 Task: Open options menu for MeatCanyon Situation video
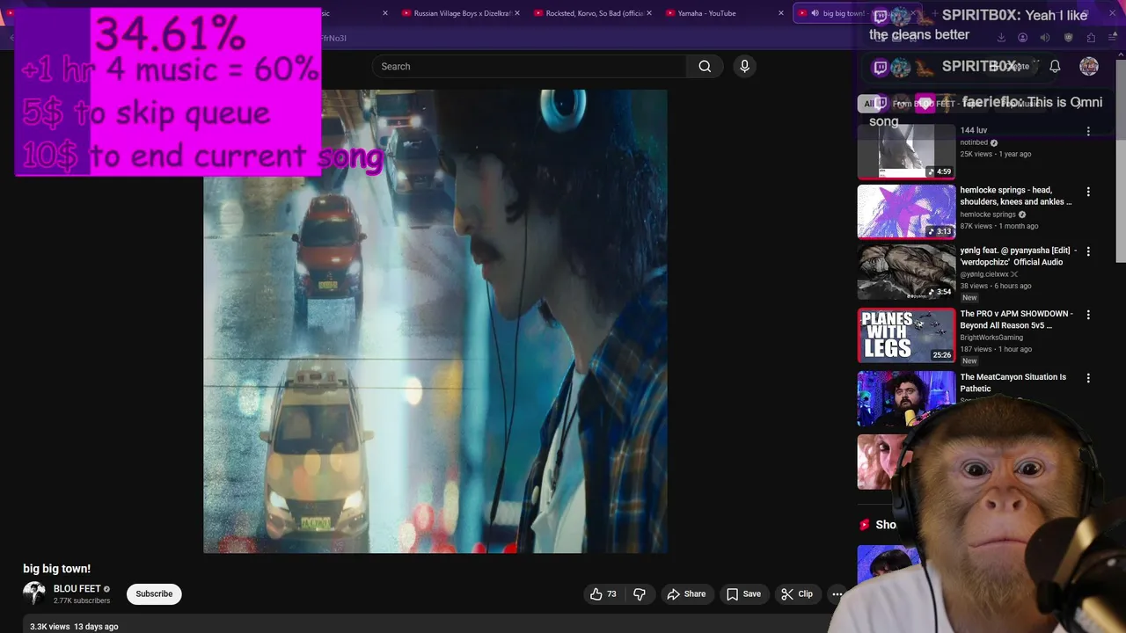click(x=1088, y=378)
